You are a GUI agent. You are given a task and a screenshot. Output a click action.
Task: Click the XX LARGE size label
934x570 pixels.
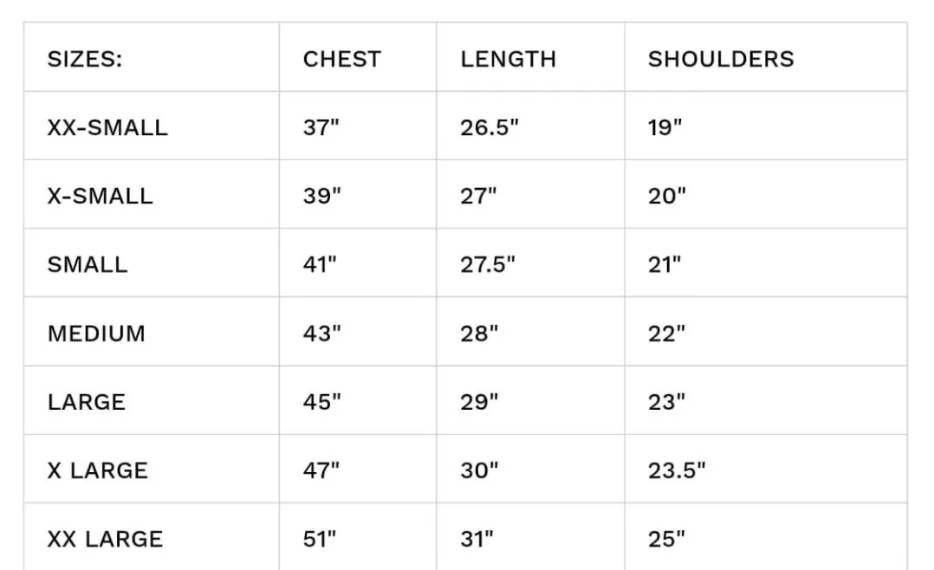pyautogui.click(x=105, y=539)
